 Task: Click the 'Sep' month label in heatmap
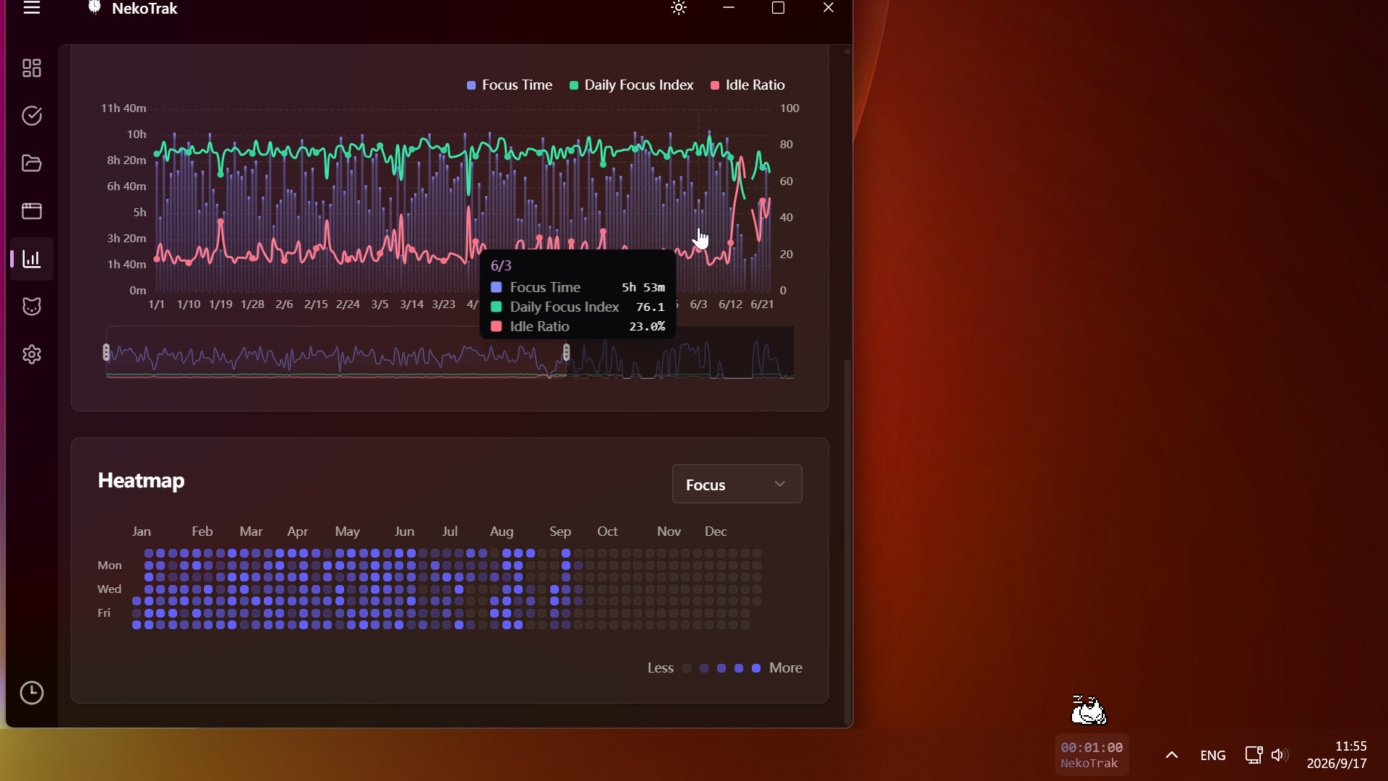[x=560, y=532]
